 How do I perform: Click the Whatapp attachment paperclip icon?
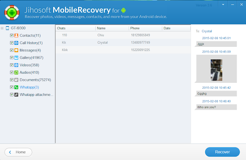16,94
